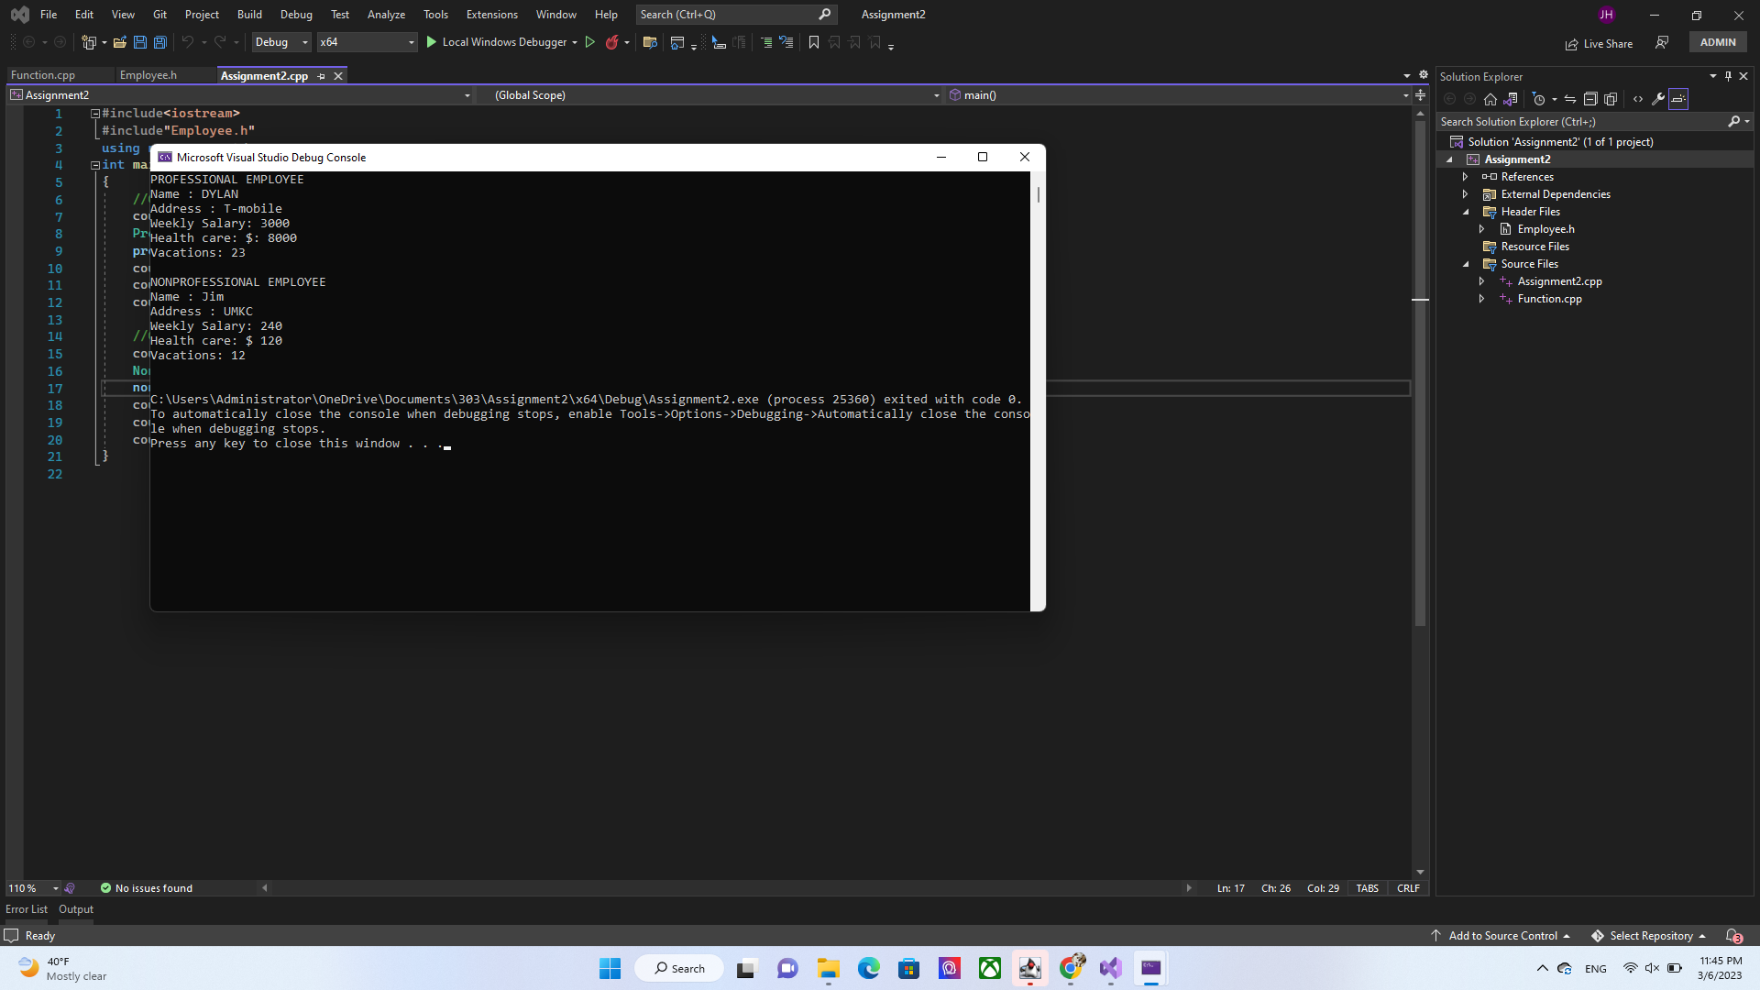Viewport: 1760px width, 990px height.
Task: Open Select Repository at bottom right
Action: (1648, 935)
